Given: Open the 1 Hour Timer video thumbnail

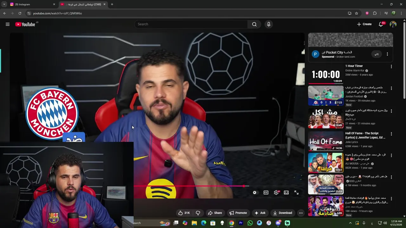Looking at the screenshot, I should [x=326, y=74].
